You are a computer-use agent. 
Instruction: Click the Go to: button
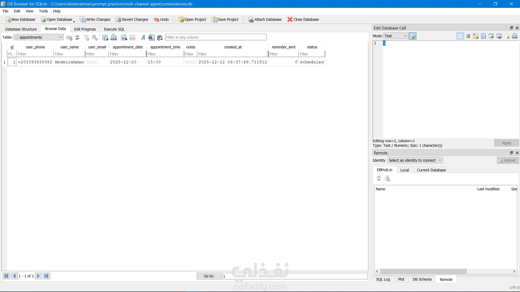(x=209, y=276)
